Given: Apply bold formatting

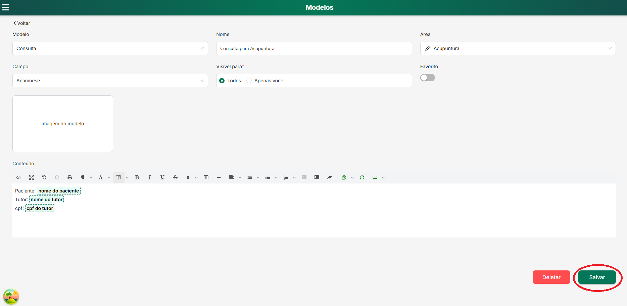Looking at the screenshot, I should pos(137,177).
